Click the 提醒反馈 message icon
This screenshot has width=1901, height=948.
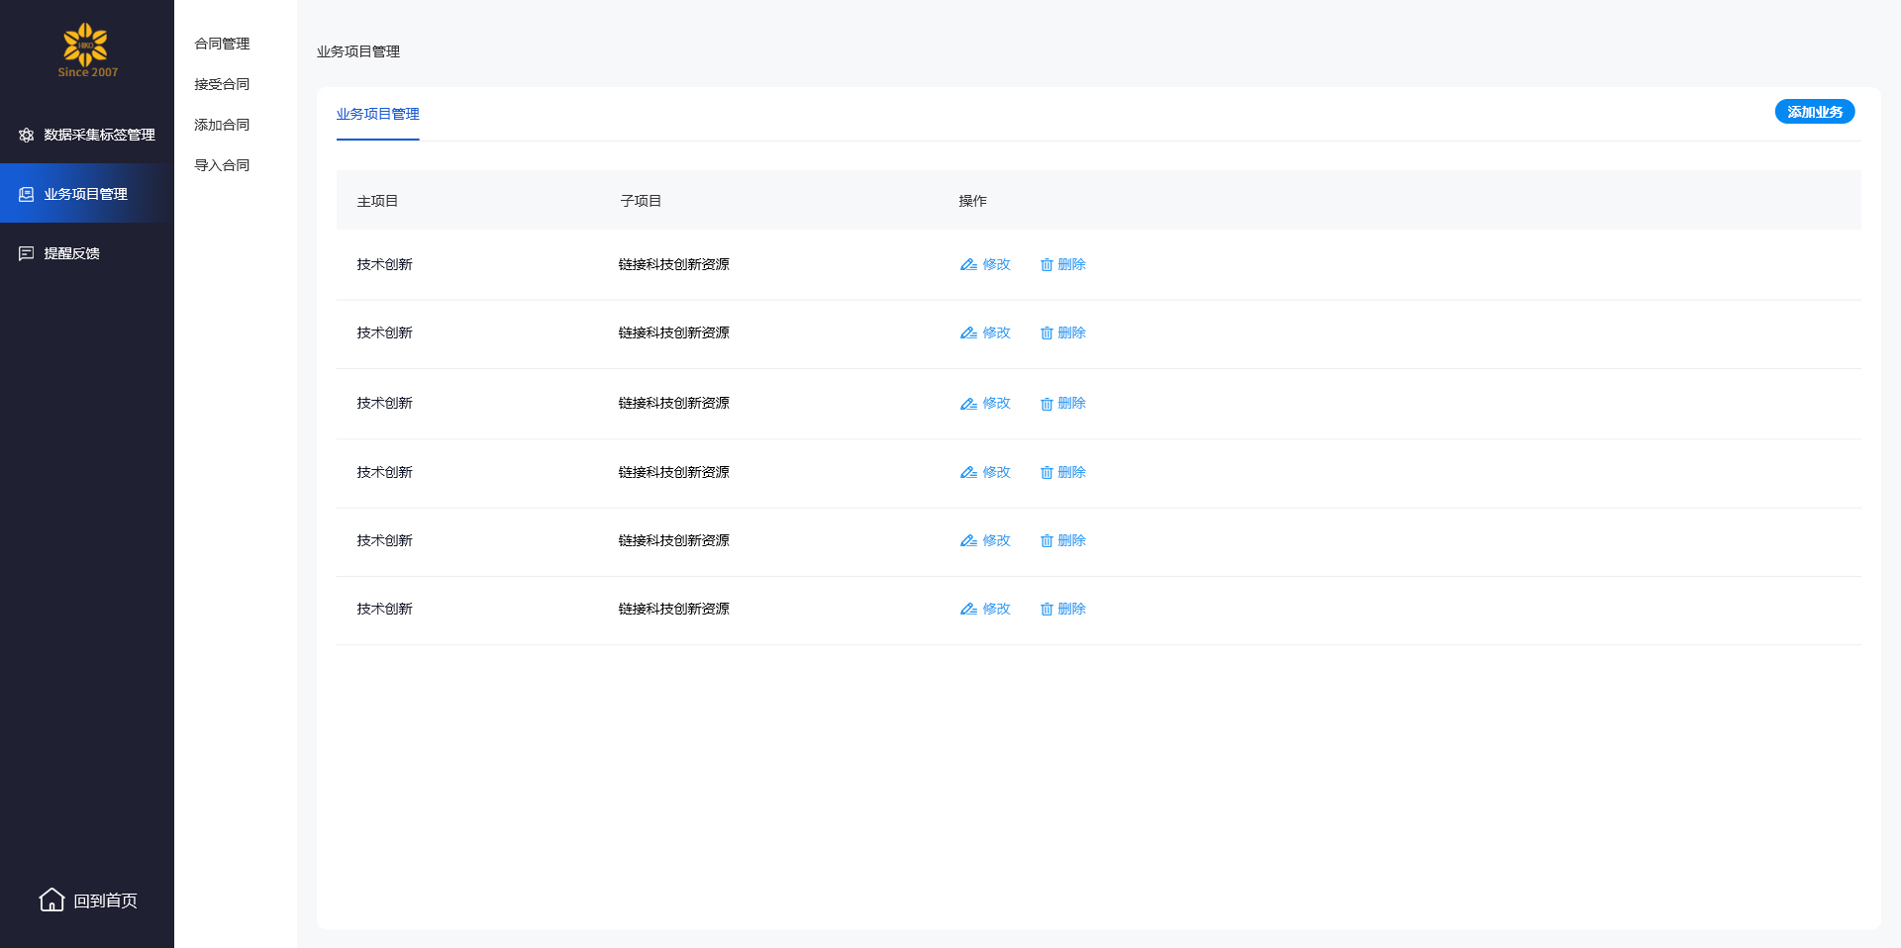pos(27,254)
